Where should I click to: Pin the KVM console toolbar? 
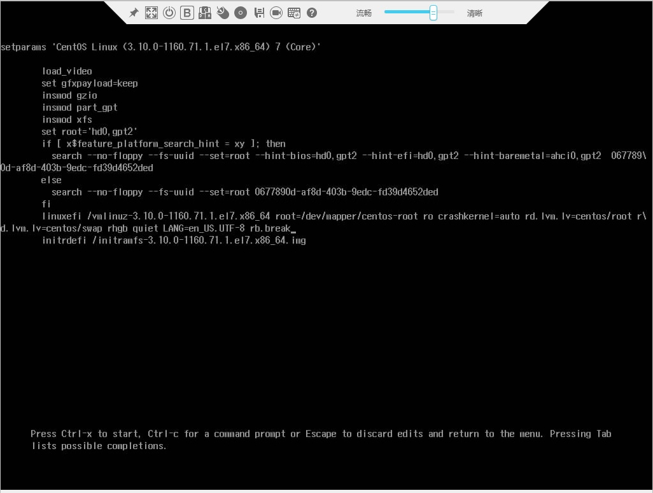[134, 13]
